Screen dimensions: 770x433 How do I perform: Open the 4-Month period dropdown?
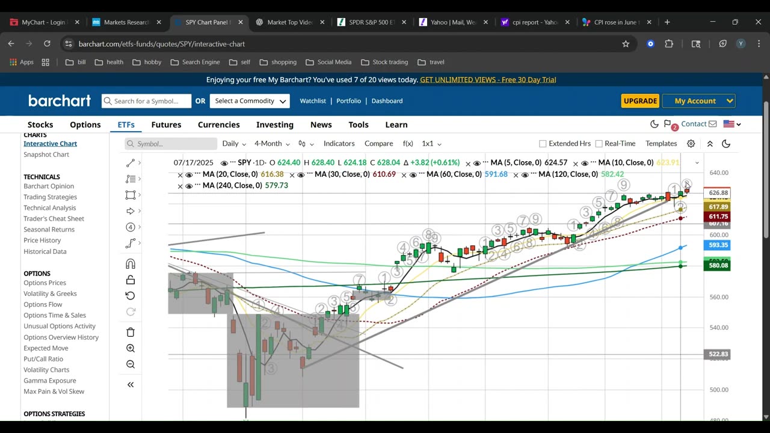(x=272, y=144)
